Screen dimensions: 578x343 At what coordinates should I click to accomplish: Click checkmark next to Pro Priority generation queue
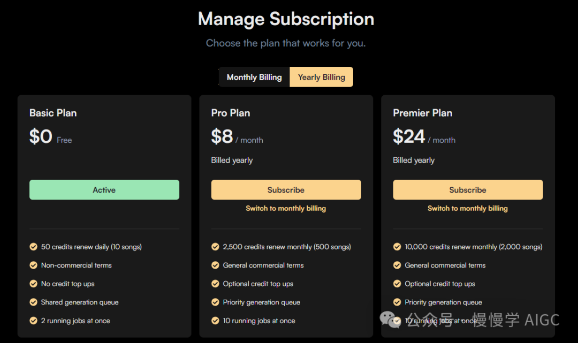coord(215,302)
